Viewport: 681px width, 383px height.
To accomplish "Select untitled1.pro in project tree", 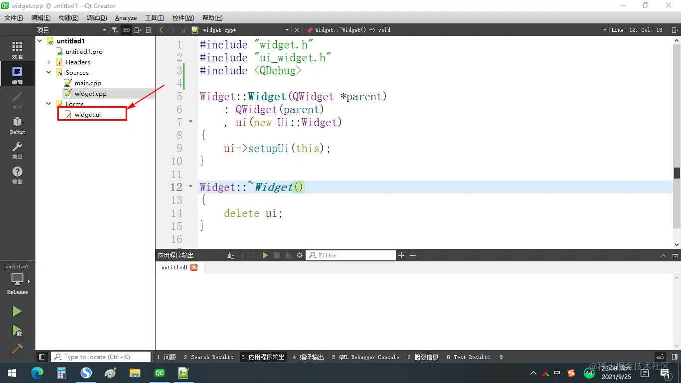I will 84,52.
